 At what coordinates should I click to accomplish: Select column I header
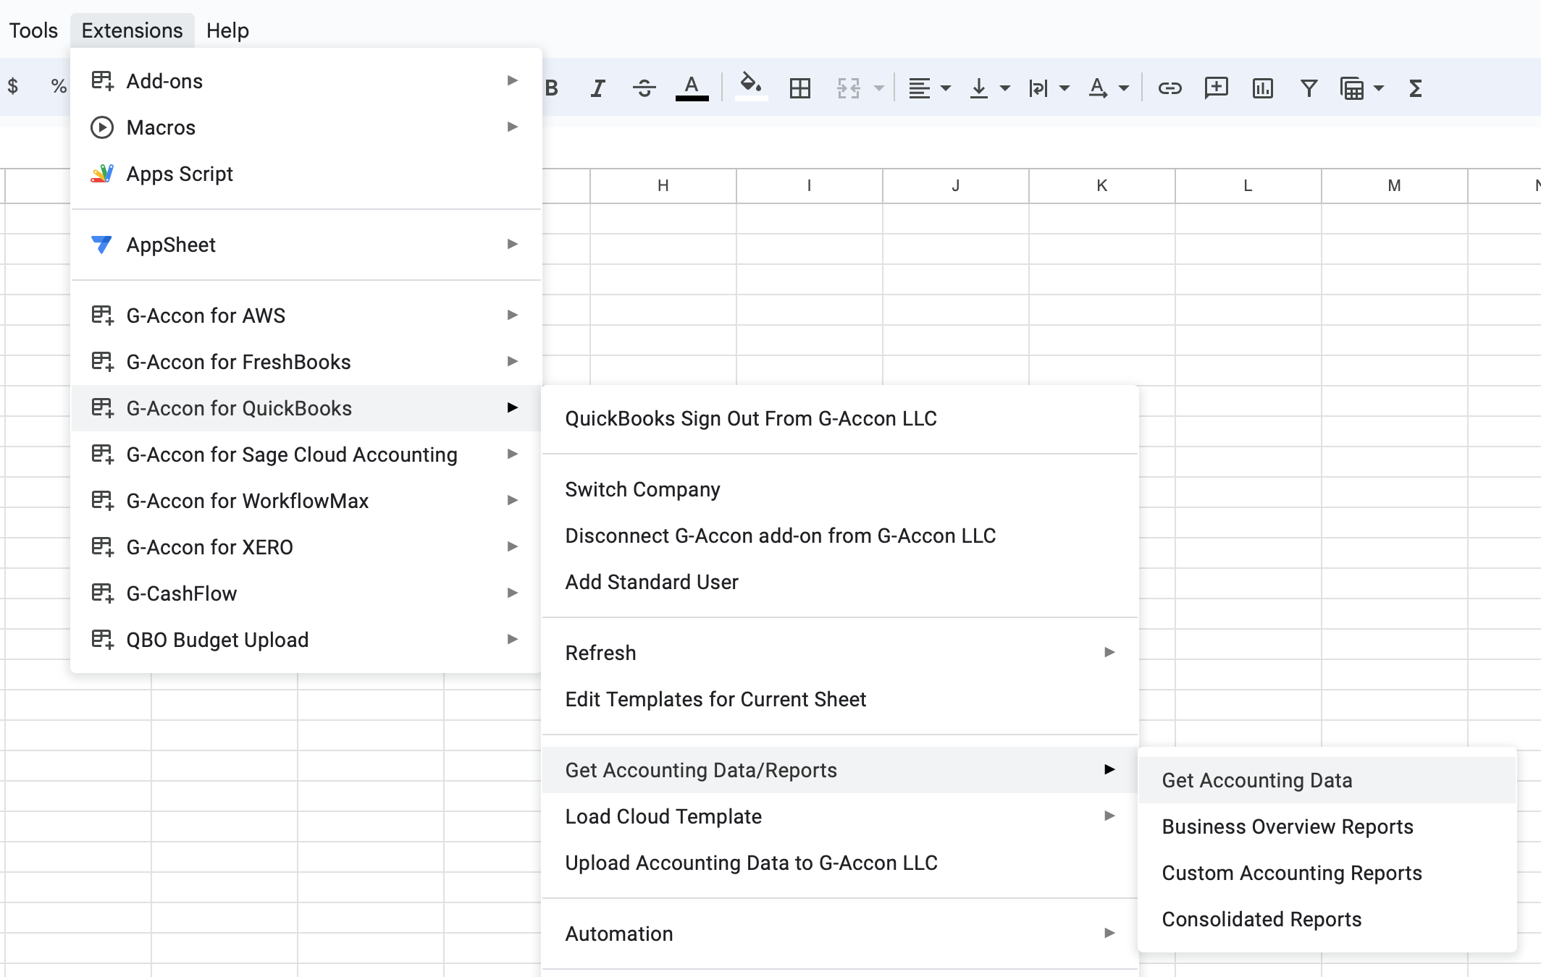[810, 186]
